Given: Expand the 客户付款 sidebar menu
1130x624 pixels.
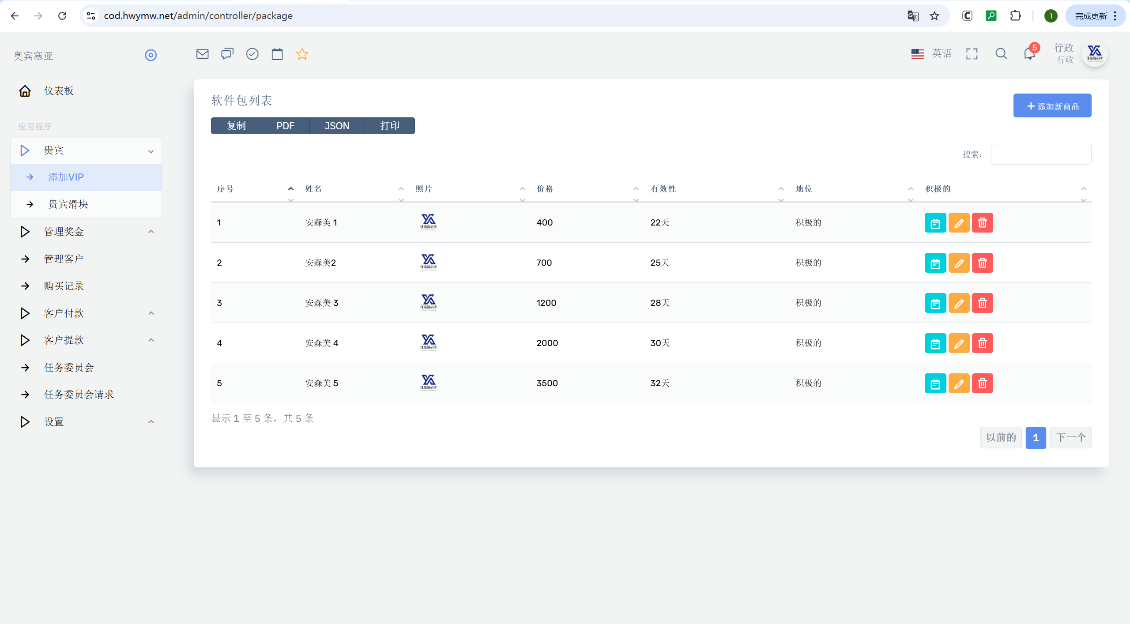Looking at the screenshot, I should coord(86,313).
